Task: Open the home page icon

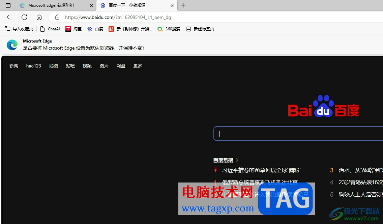Action: (x=39, y=17)
